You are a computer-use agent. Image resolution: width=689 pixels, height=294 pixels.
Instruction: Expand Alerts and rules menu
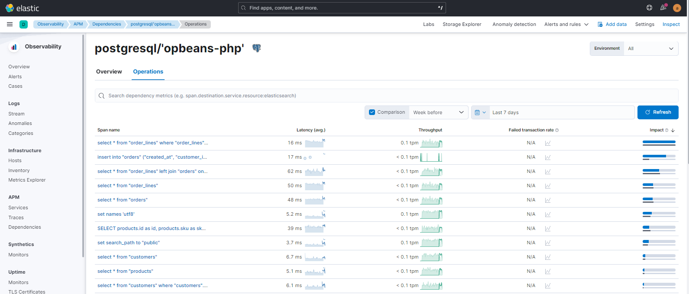[x=566, y=24]
